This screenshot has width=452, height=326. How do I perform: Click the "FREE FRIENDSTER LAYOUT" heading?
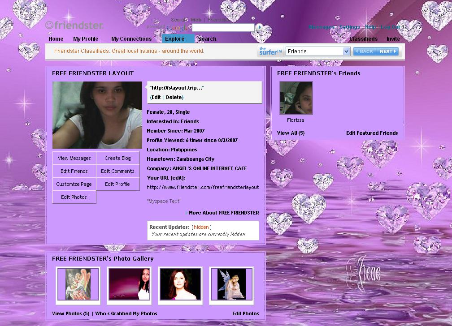93,73
